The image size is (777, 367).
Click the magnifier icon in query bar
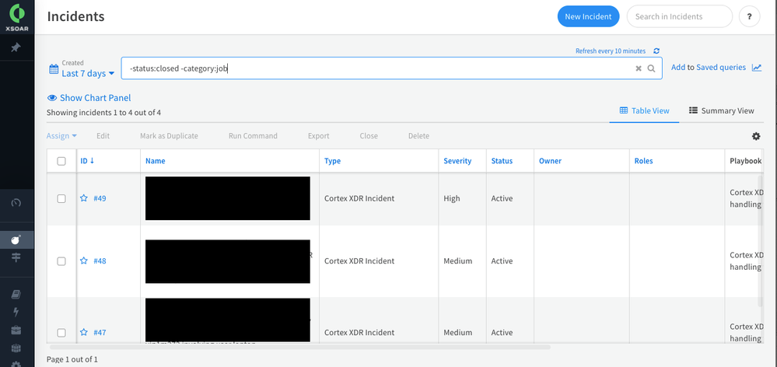point(652,68)
